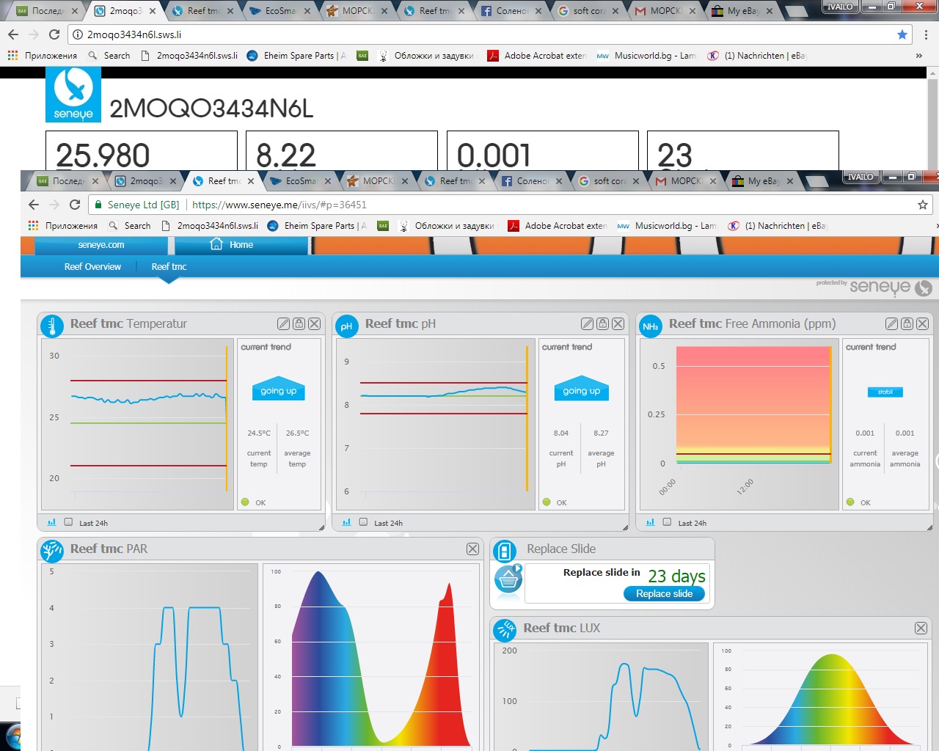Click the blue bookmark star in back window
Screen dimensions: 939x751
(902, 34)
